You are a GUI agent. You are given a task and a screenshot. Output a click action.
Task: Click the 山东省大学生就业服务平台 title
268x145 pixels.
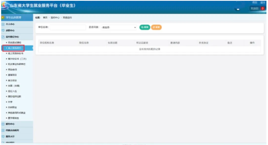pyautogui.click(x=43, y=5)
